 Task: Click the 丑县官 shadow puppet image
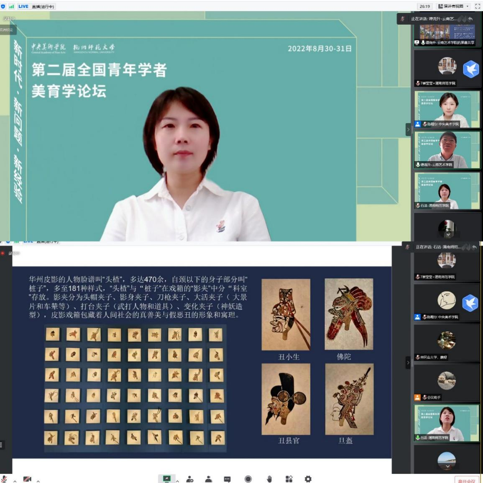[x=286, y=399]
